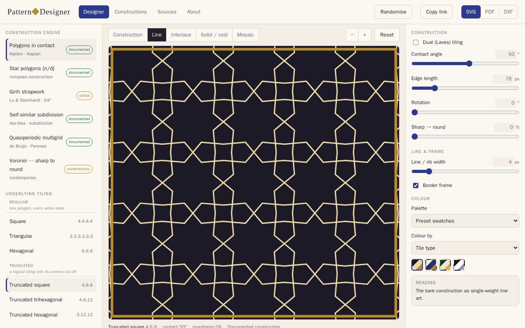Choose the Square 4.4.4.4 tiling

[x=51, y=221]
